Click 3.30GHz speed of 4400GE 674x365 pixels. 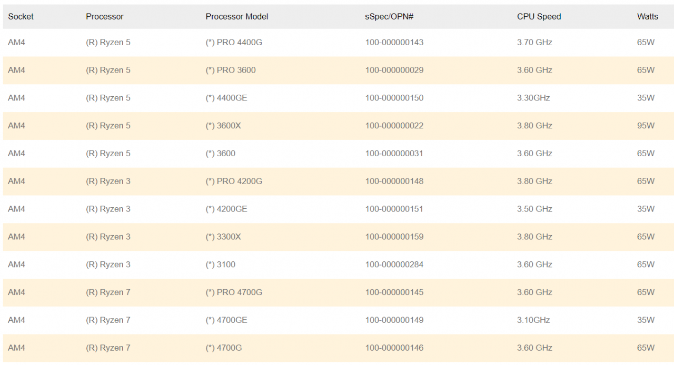pos(533,98)
